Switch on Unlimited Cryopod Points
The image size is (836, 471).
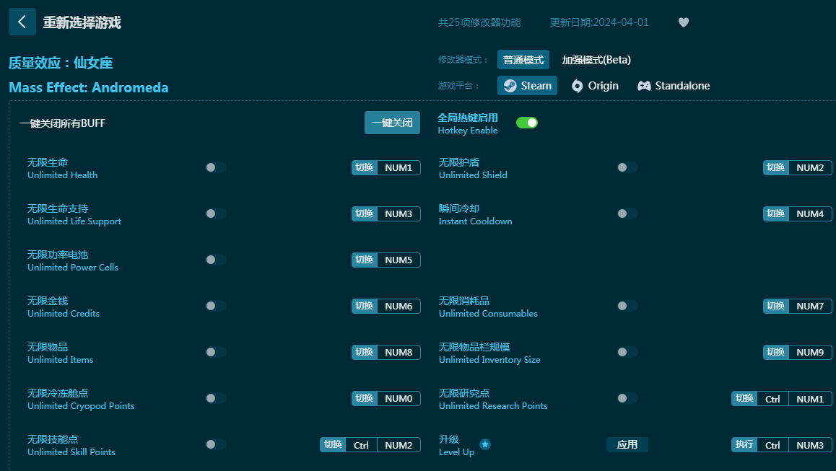click(216, 398)
